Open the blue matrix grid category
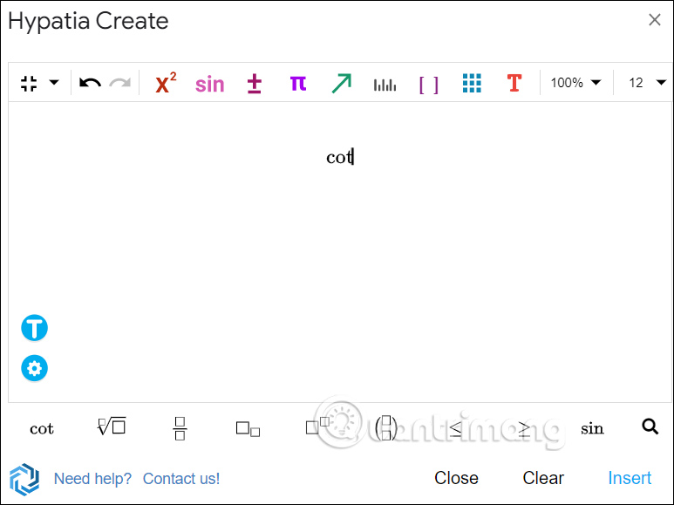Screen dimensions: 674x505 (x=472, y=83)
